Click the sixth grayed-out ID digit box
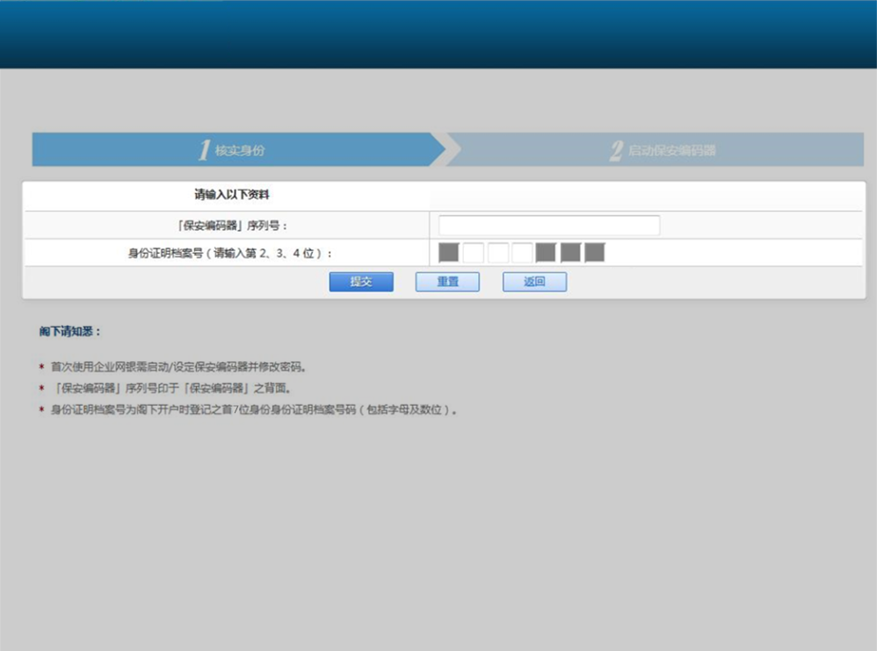This screenshot has height=651, width=877. click(x=570, y=253)
